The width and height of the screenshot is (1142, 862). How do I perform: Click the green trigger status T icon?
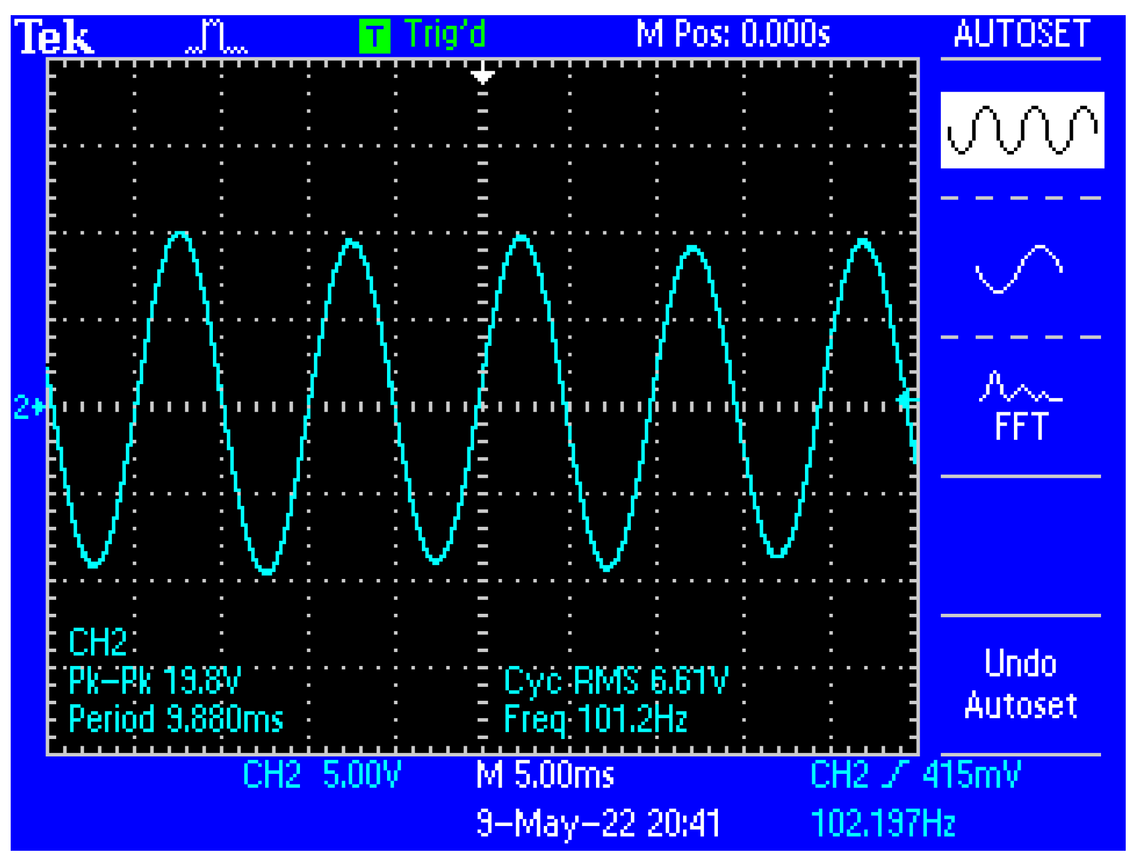point(375,37)
